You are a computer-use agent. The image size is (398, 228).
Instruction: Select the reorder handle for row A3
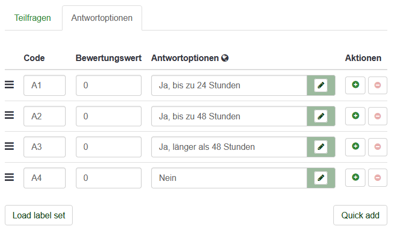(x=10, y=146)
